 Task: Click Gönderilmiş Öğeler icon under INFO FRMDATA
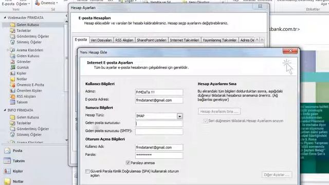click(12, 129)
